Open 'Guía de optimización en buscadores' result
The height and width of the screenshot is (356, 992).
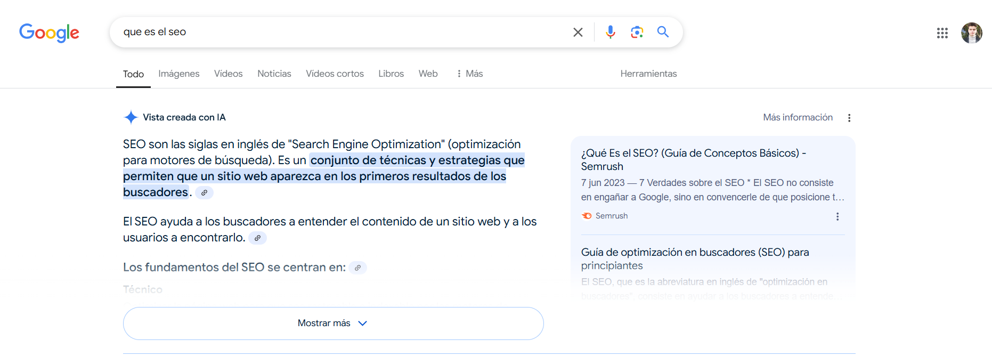[x=695, y=258]
